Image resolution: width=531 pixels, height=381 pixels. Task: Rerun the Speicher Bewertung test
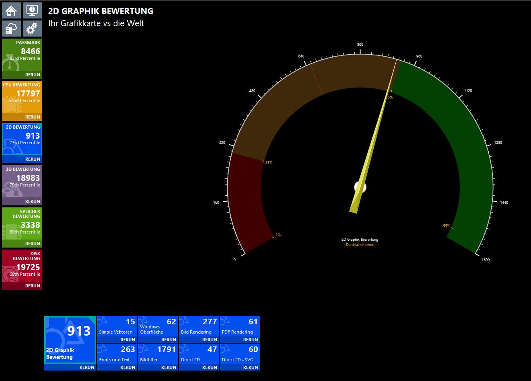33,244
